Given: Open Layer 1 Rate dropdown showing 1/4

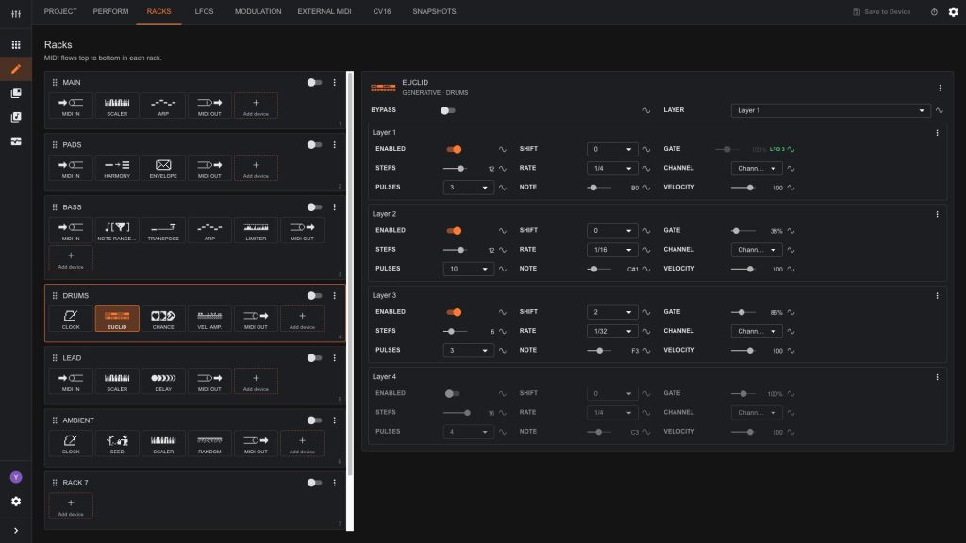Looking at the screenshot, I should (611, 168).
